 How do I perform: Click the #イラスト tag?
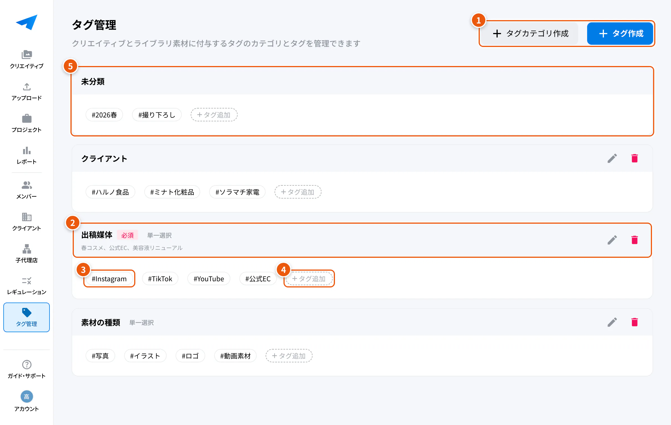pos(145,356)
